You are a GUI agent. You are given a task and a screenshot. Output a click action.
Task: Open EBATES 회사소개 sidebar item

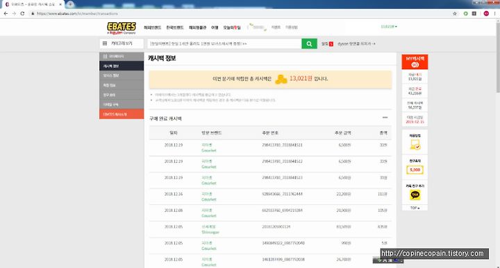coord(122,114)
